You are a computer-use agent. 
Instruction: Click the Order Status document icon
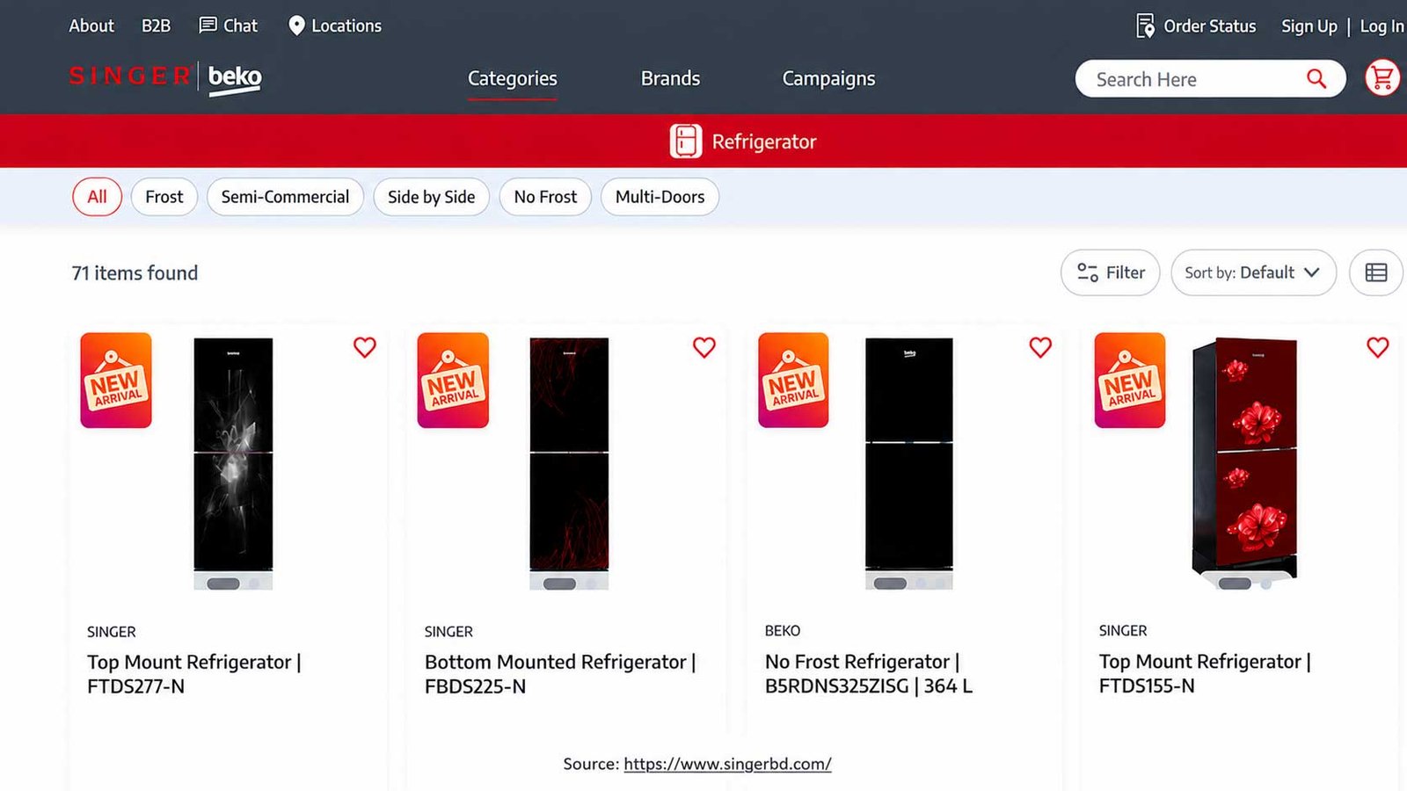[x=1145, y=26]
